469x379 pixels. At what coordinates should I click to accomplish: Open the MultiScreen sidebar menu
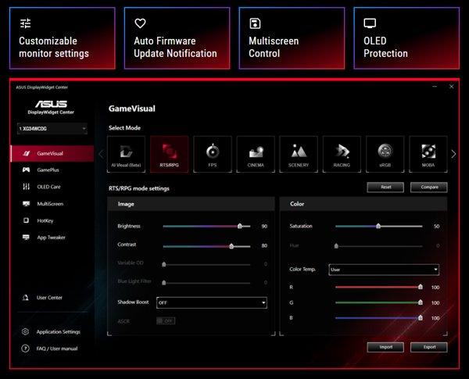pos(52,204)
